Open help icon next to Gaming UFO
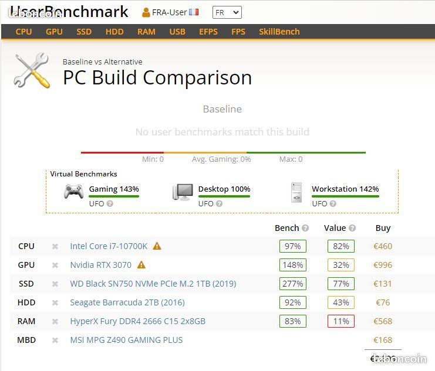435x371 pixels. (110, 203)
